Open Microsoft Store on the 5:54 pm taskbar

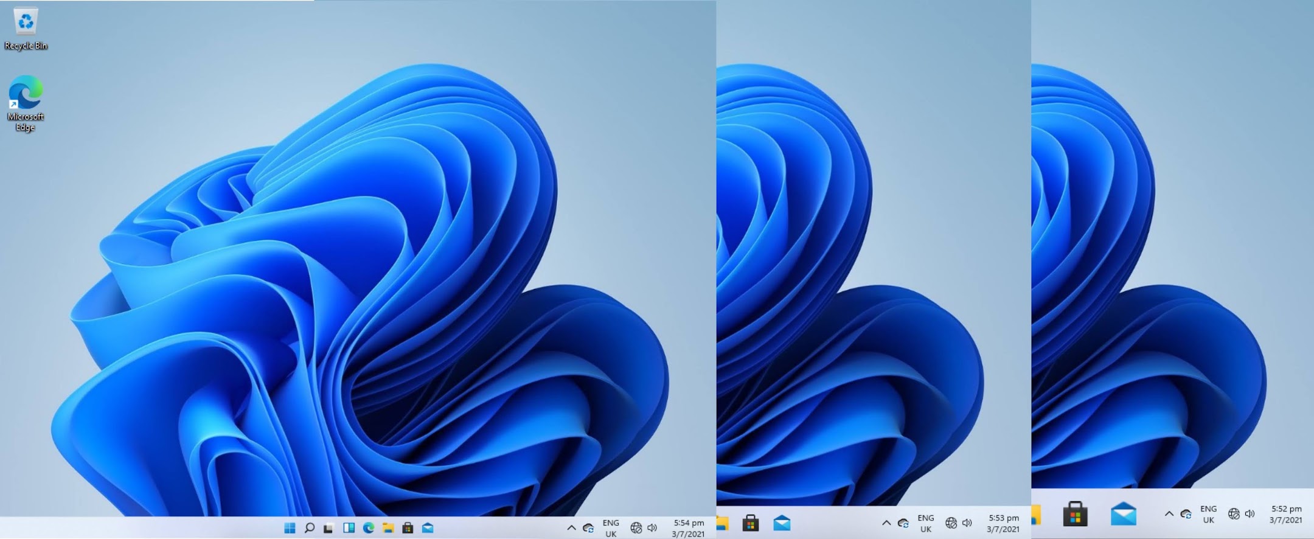pyautogui.click(x=408, y=527)
